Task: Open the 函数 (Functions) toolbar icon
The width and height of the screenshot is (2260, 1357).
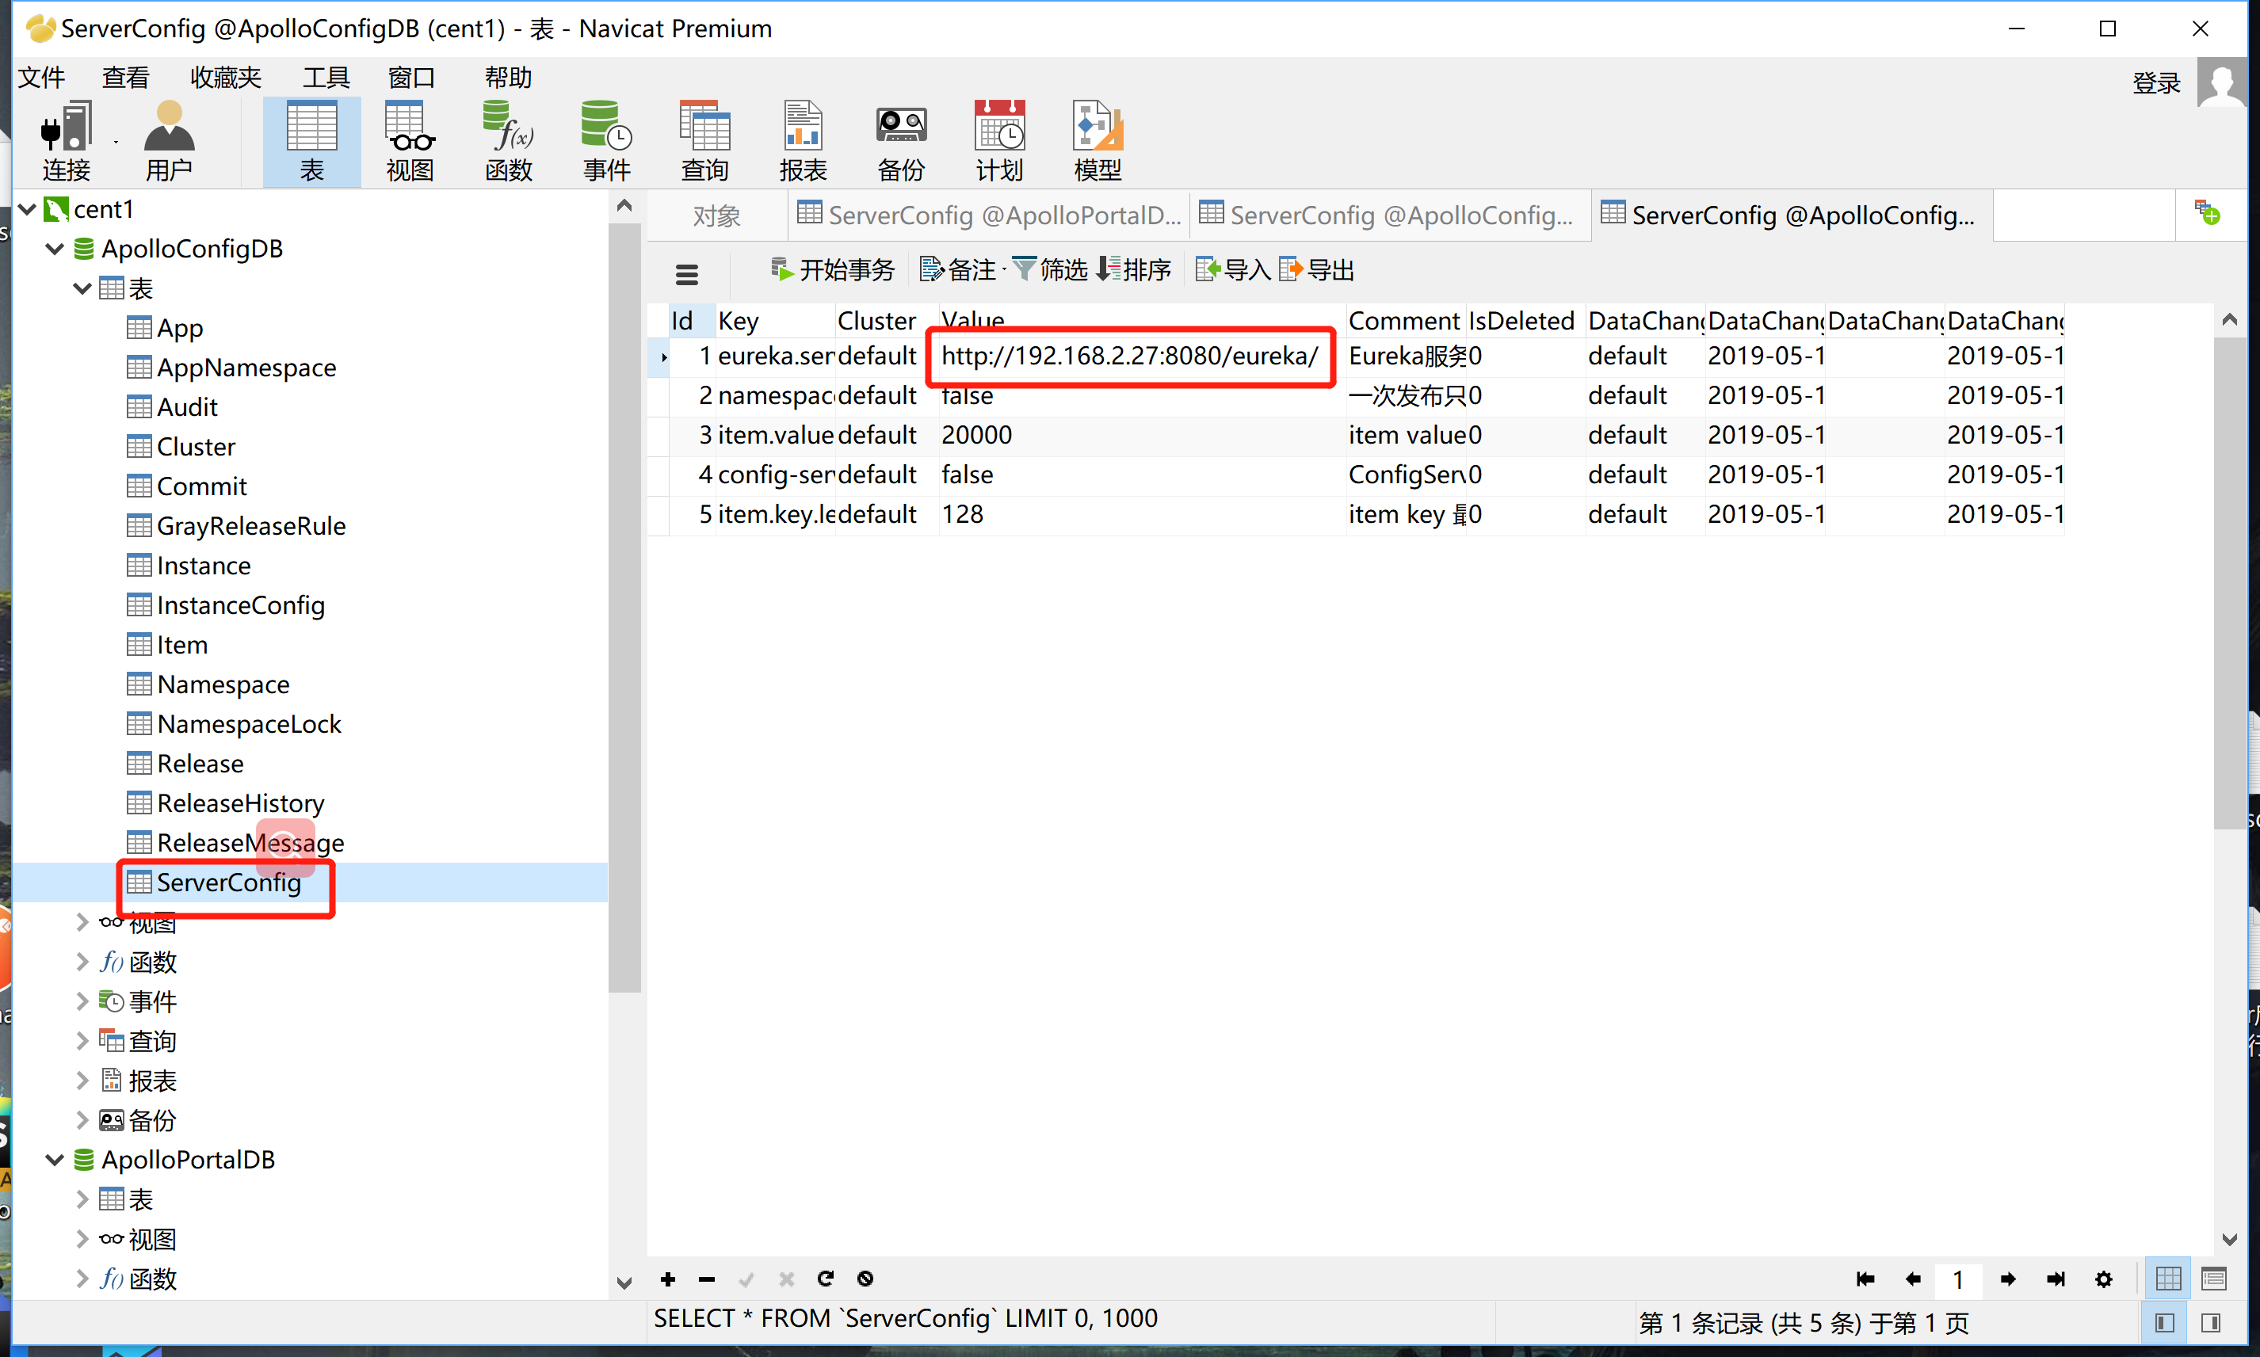Action: tap(509, 139)
